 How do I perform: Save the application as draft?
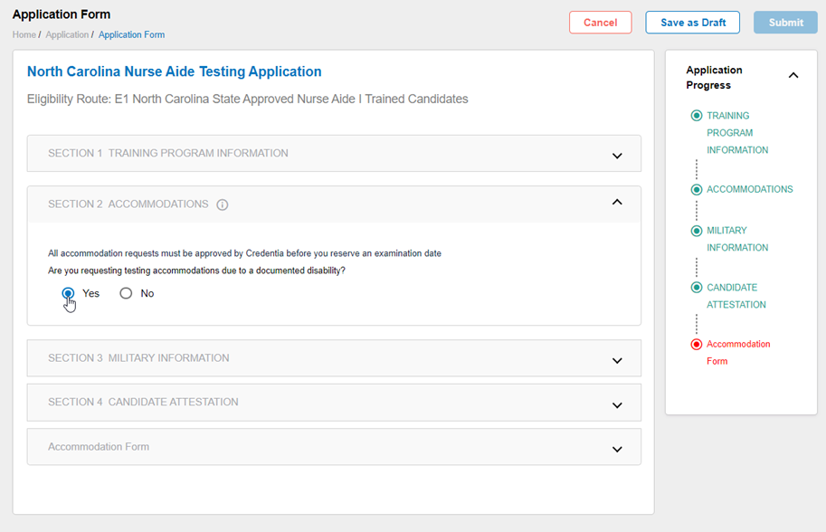[693, 23]
